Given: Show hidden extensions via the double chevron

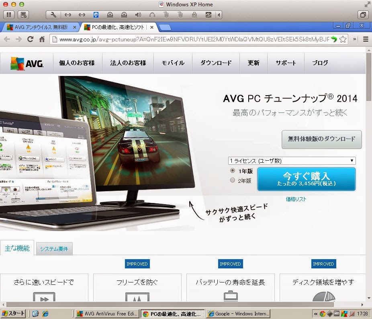Looking at the screenshot, I should [355, 39].
